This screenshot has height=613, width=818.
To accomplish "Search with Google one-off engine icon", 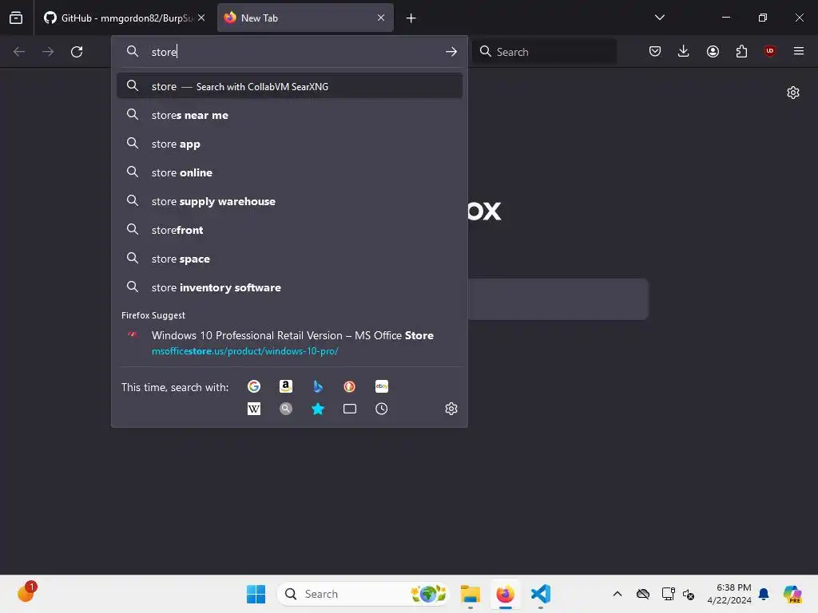I will coord(253,386).
